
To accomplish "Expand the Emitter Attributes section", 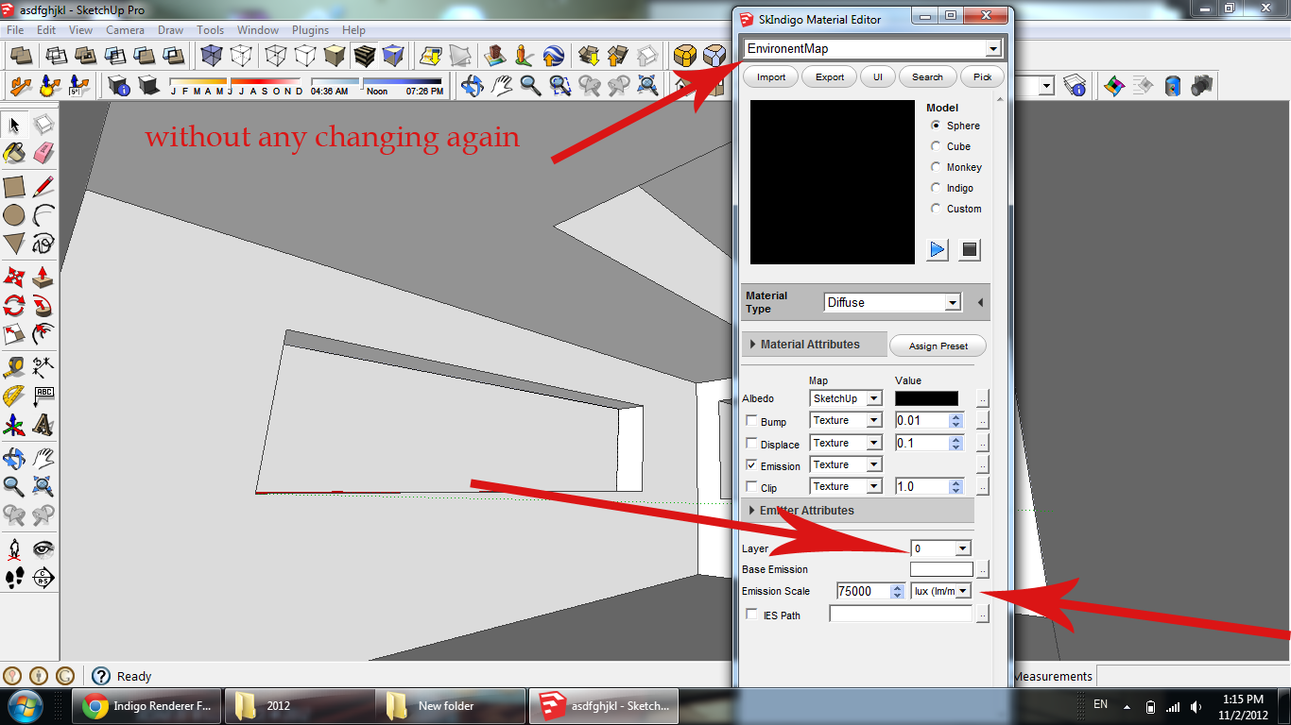I will pos(858,511).
